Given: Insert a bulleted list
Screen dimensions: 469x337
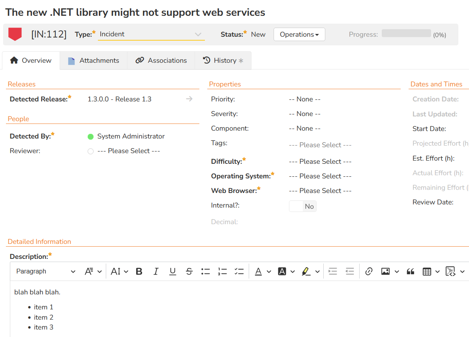Looking at the screenshot, I should 206,271.
